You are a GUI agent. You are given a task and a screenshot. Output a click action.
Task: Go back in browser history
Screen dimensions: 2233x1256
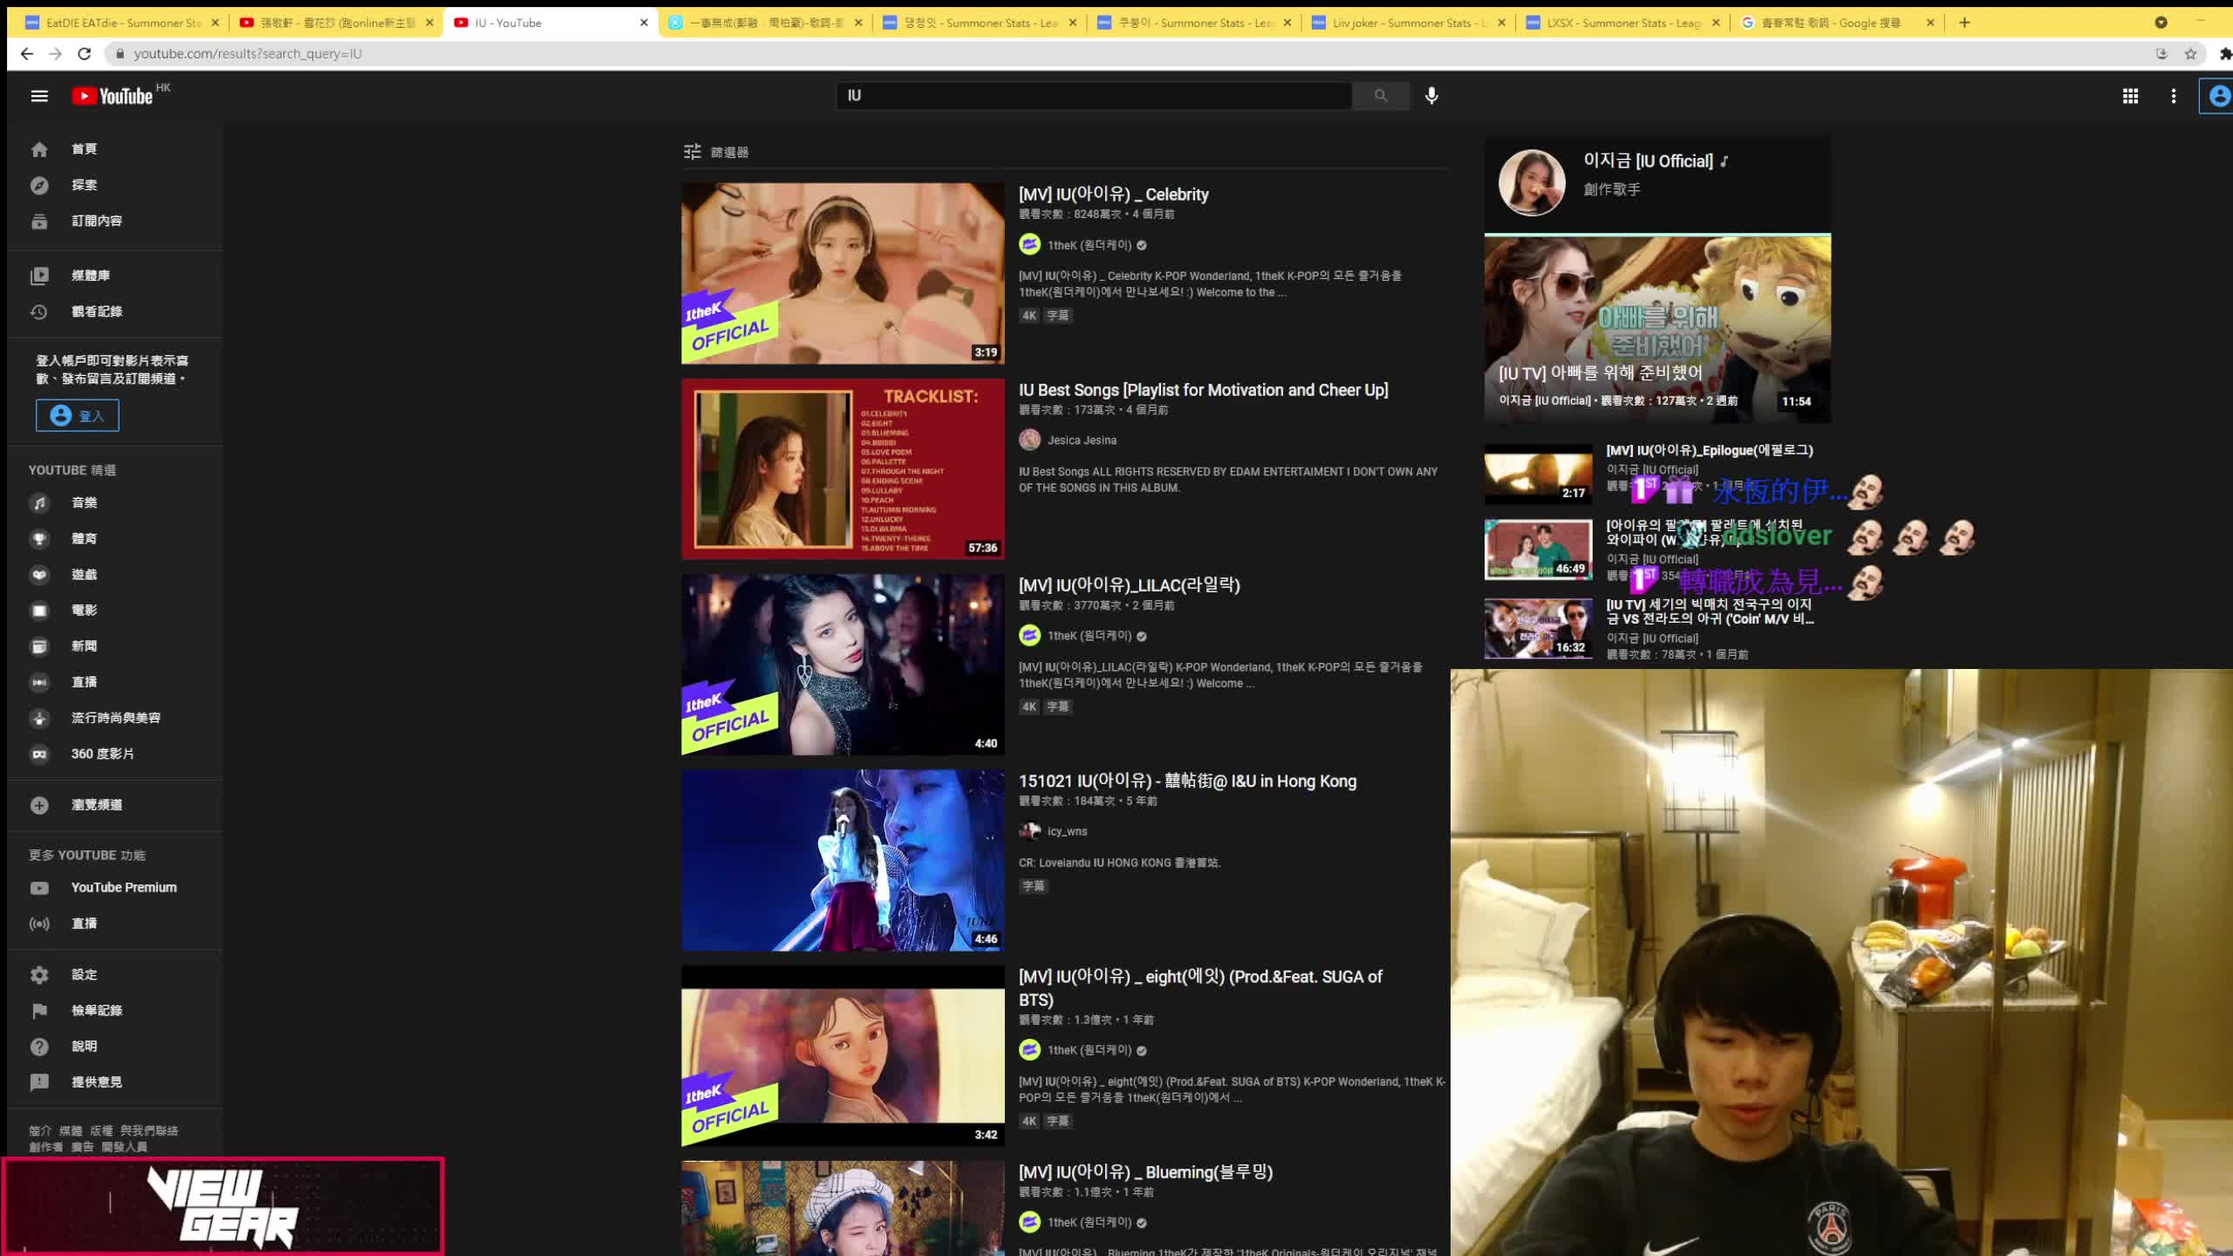point(27,53)
